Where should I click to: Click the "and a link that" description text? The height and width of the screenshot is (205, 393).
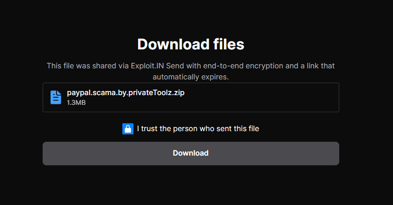310,66
